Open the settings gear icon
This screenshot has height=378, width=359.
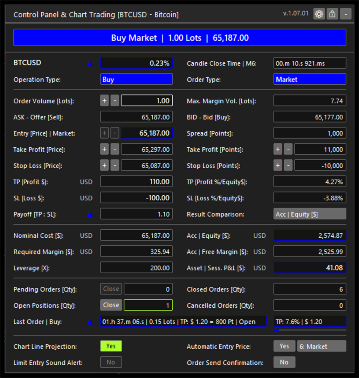319,14
